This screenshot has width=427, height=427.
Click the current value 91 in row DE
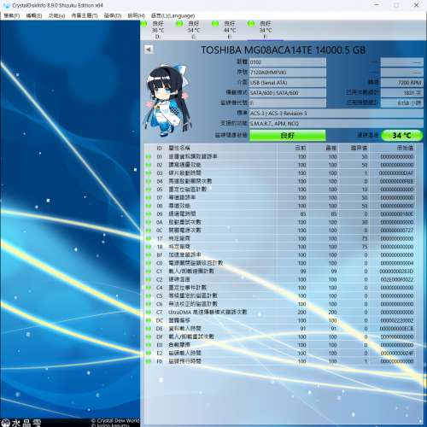pyautogui.click(x=303, y=329)
